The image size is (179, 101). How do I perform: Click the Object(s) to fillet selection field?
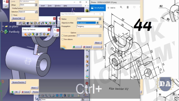pyautogui.click(x=86, y=23)
